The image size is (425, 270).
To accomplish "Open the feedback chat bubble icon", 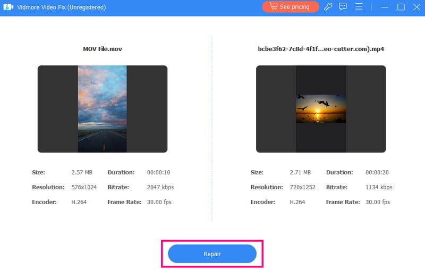I will 343,7.
